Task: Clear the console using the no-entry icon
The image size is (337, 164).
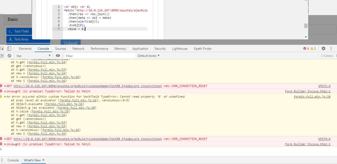Action: coord(9,56)
